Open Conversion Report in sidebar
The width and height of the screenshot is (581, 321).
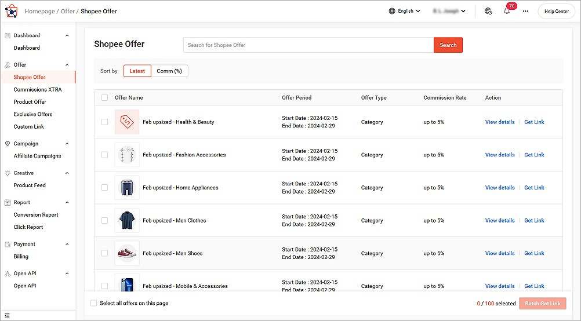pyautogui.click(x=36, y=215)
